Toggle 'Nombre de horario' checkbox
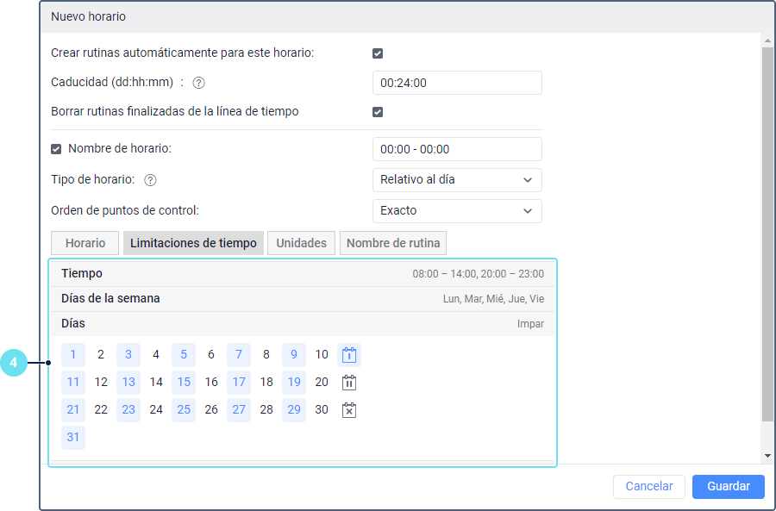Image resolution: width=776 pixels, height=511 pixels. (x=57, y=149)
